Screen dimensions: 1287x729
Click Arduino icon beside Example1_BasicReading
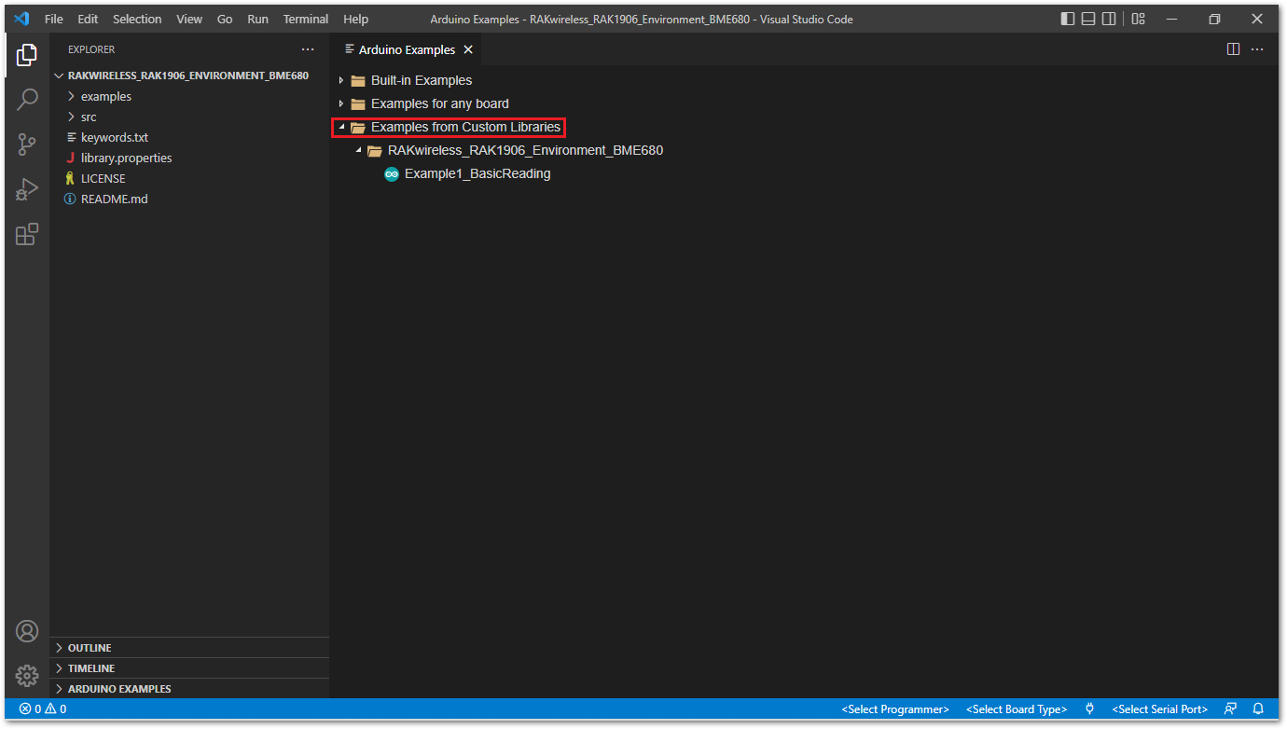392,173
